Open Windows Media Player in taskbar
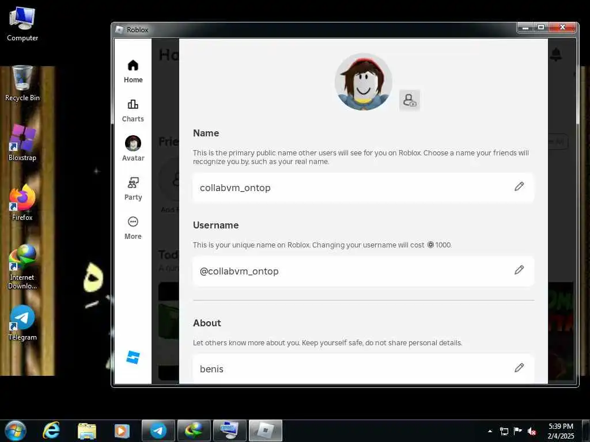Screen dimensions: 590x442 click(122, 430)
